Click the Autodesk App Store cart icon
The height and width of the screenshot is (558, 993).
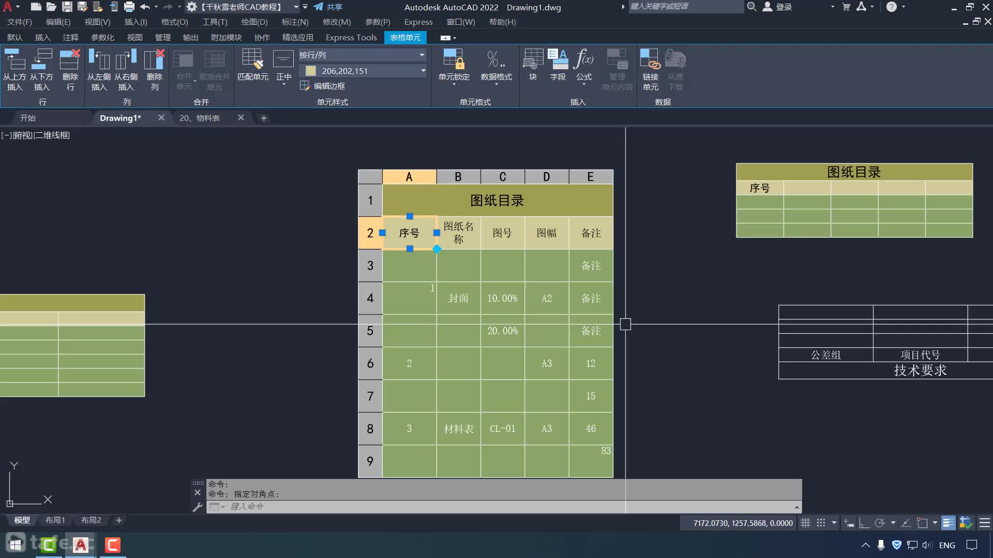click(x=846, y=7)
